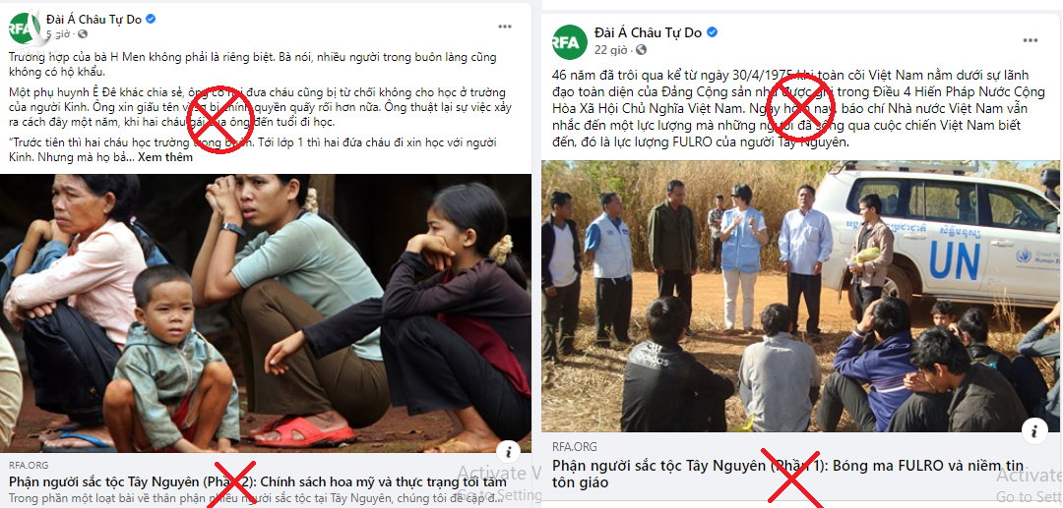Open Đài Á Châu Tự Do page, right post
The height and width of the screenshot is (508, 1063).
[649, 31]
